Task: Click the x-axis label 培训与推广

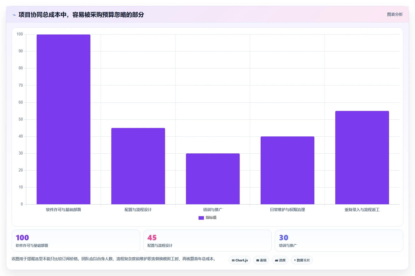Action: (x=213, y=210)
